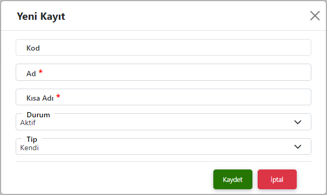Click the red asterisk beside Kısa Adı
The height and width of the screenshot is (195, 327).
tap(58, 96)
